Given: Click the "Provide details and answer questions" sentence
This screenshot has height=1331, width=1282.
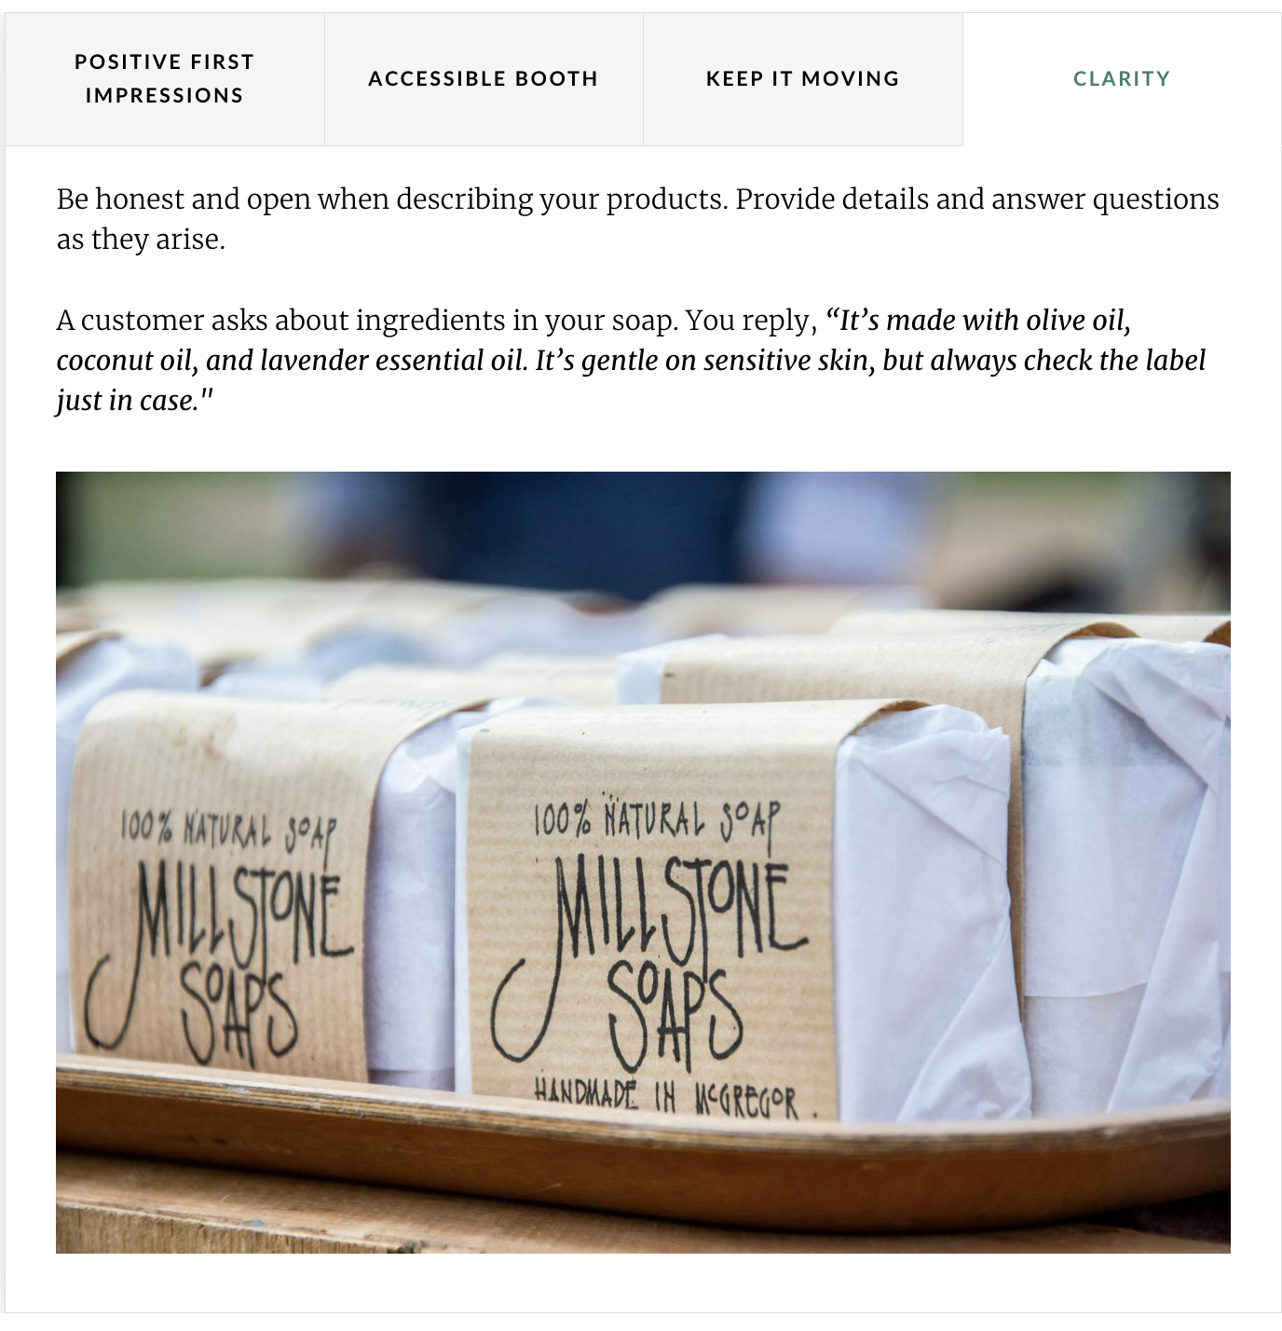Looking at the screenshot, I should pyautogui.click(x=637, y=219).
